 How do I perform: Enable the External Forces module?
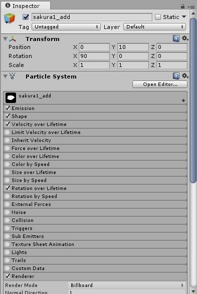click(x=8, y=204)
